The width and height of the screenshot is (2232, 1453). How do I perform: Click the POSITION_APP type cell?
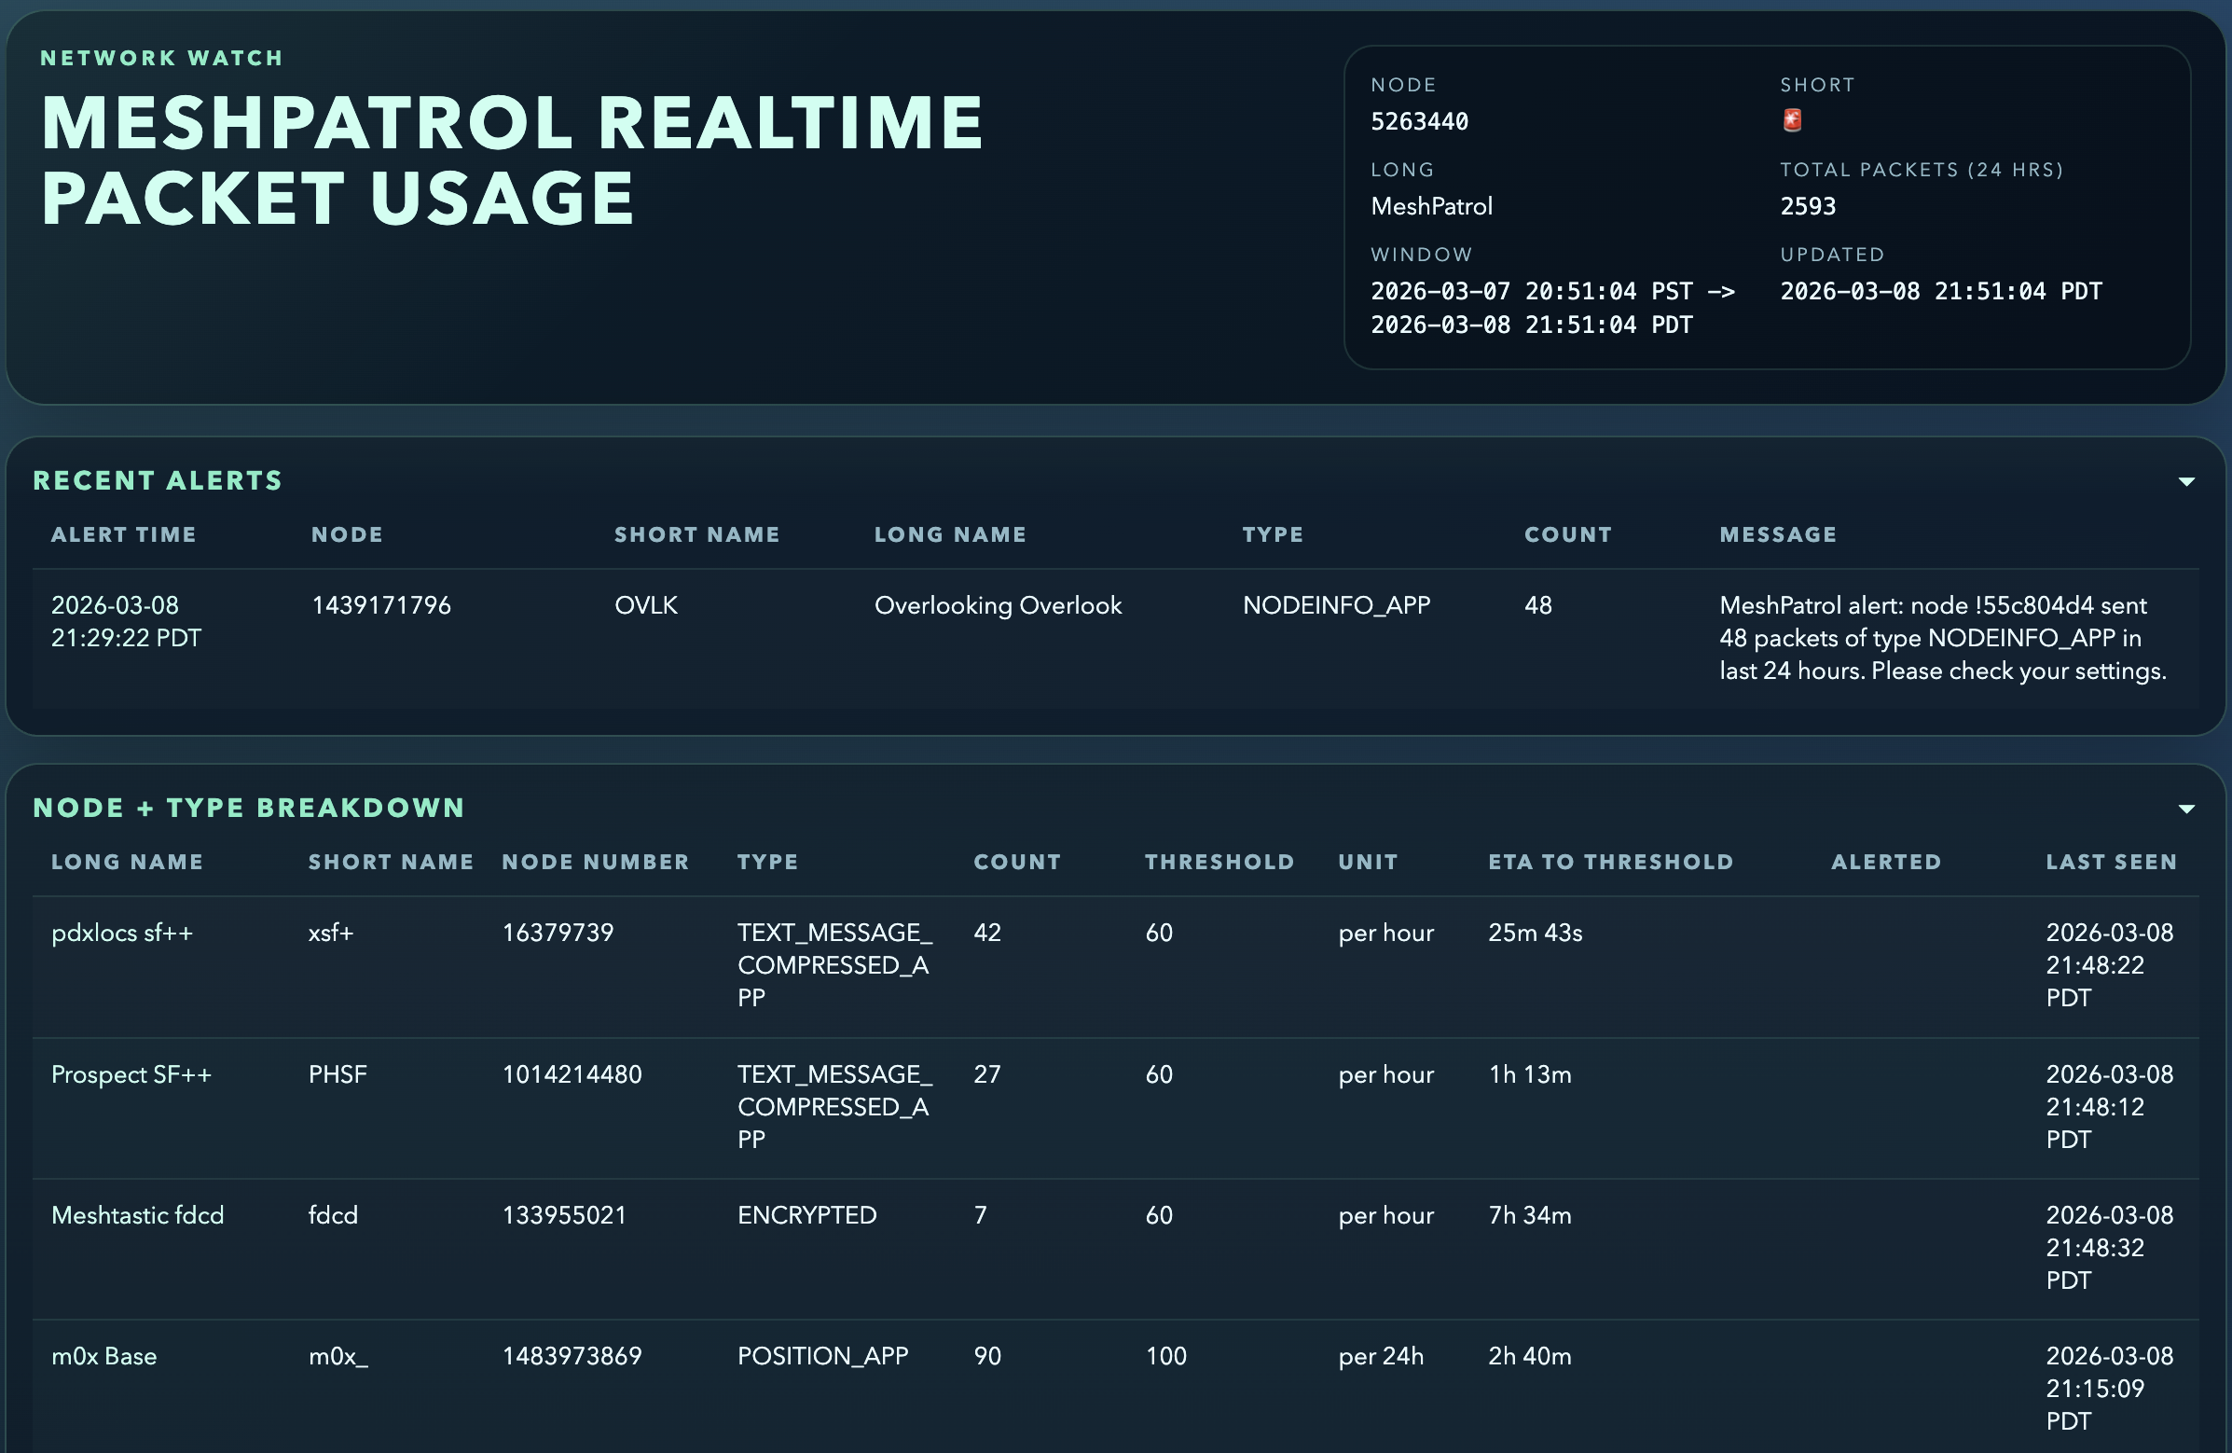pos(822,1355)
